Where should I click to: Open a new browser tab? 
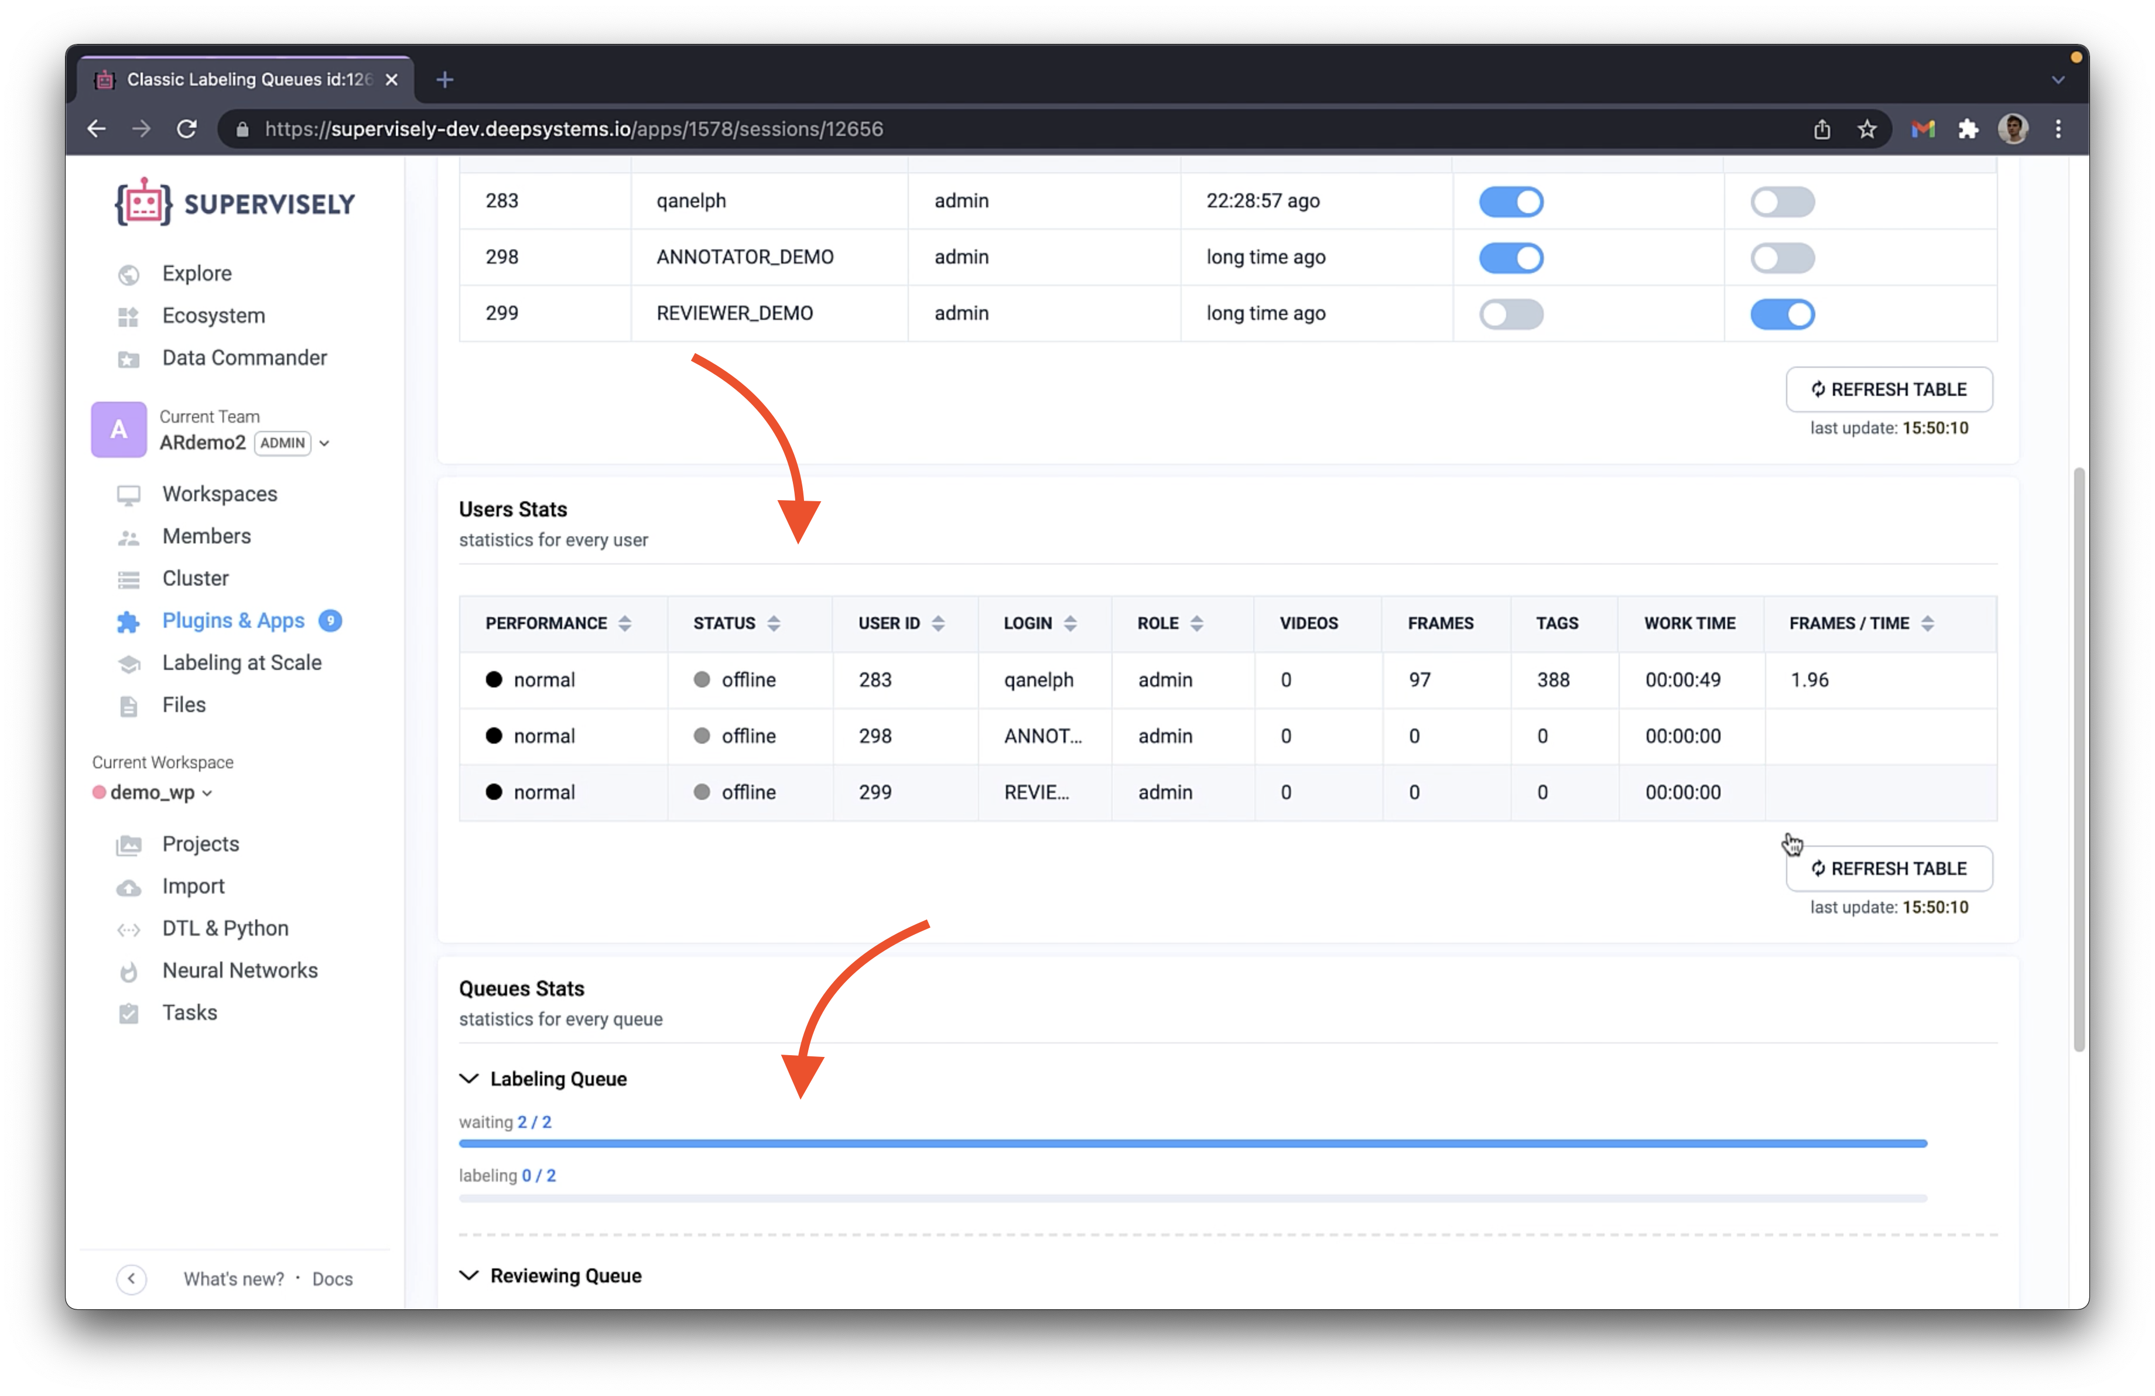(444, 80)
